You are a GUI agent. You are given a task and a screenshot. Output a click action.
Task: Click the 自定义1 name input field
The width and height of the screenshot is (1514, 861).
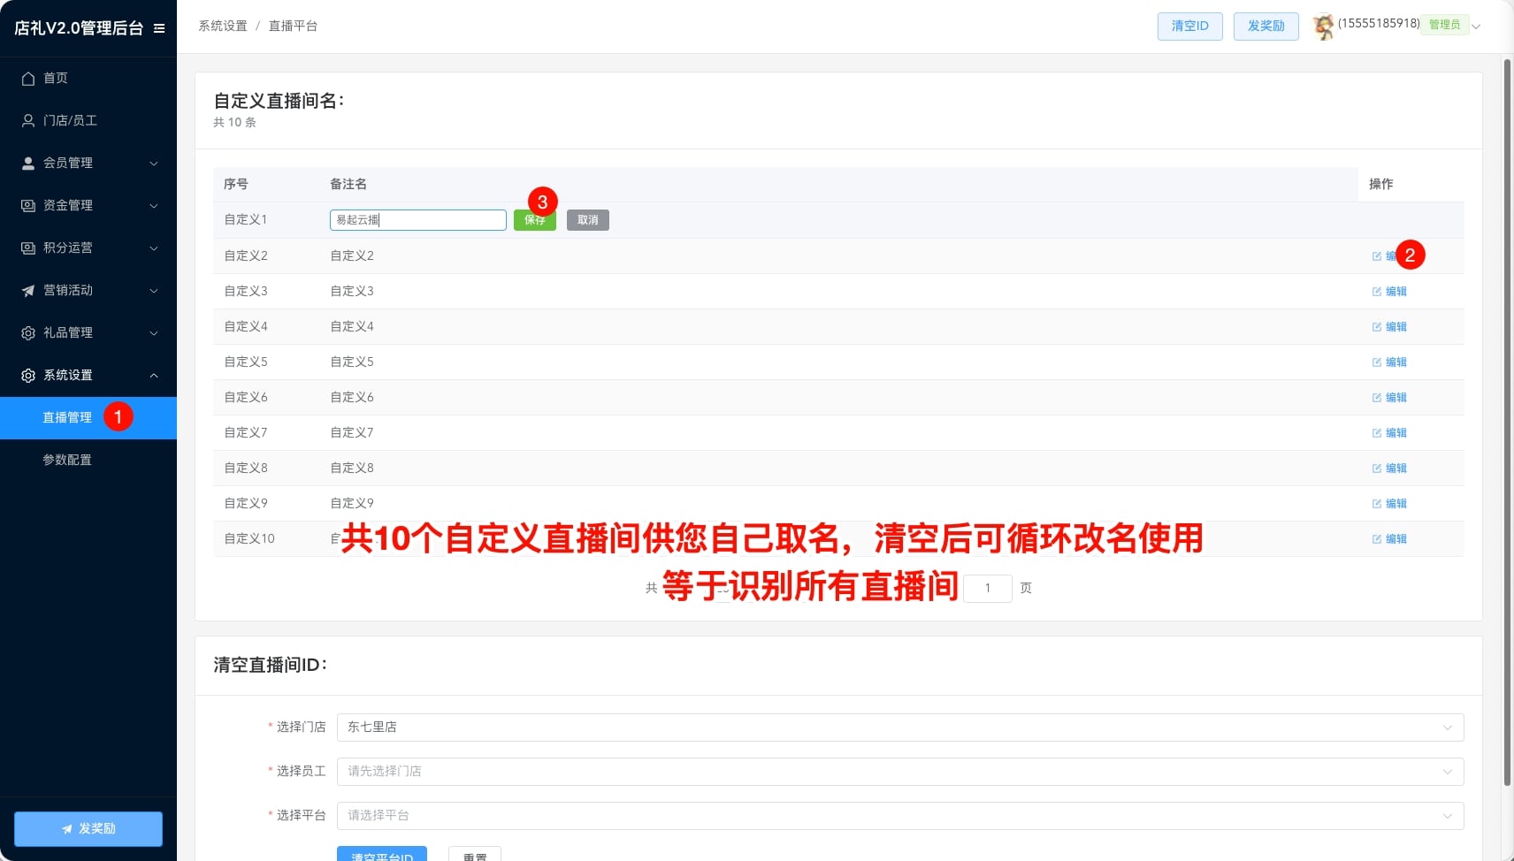click(417, 220)
